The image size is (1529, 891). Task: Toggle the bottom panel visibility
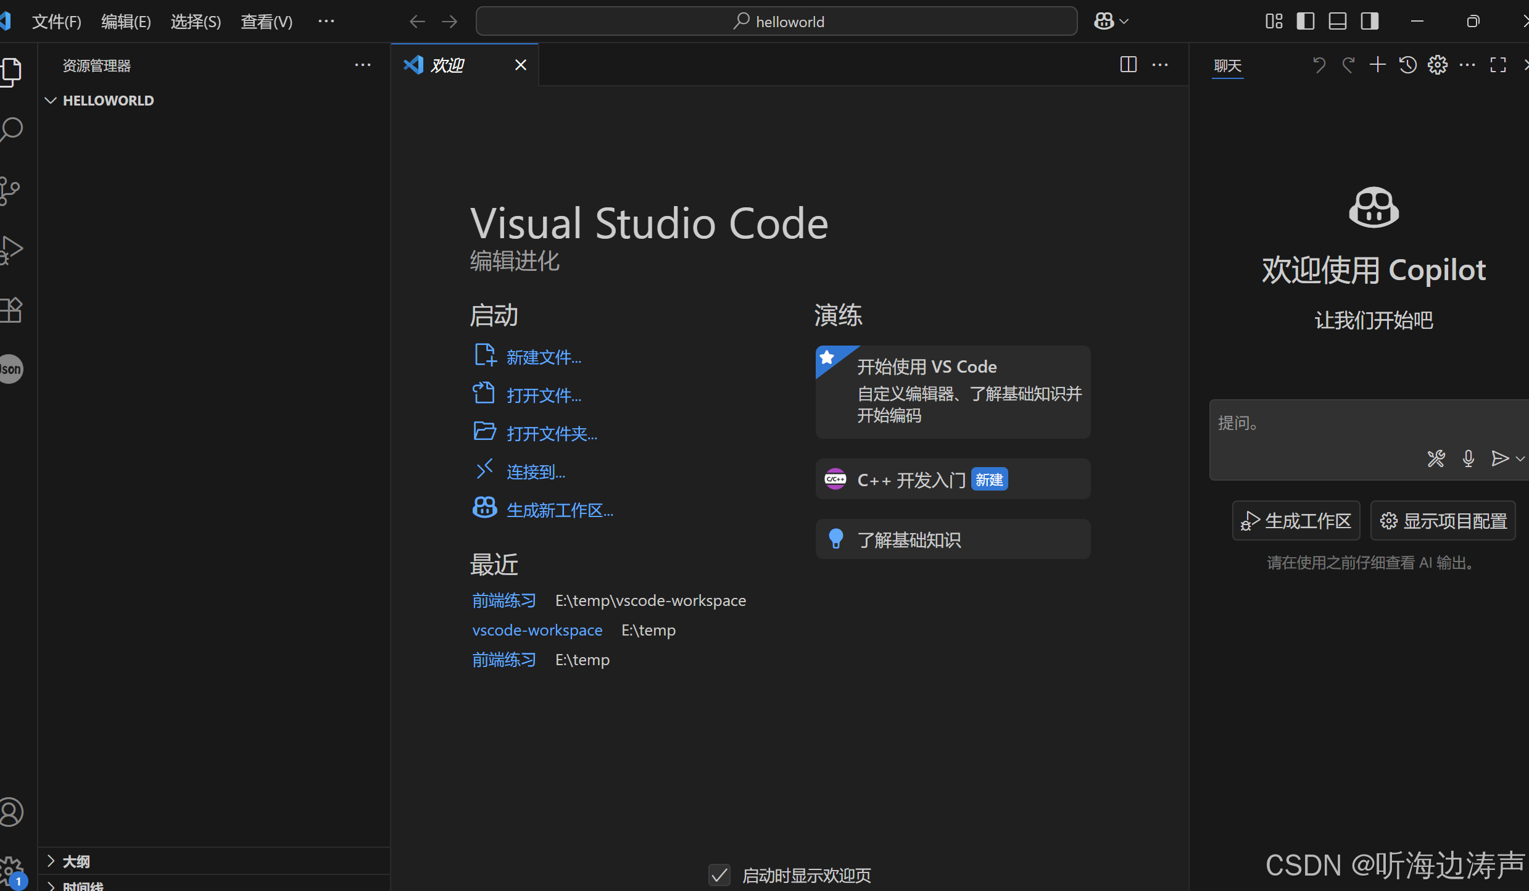(1337, 22)
